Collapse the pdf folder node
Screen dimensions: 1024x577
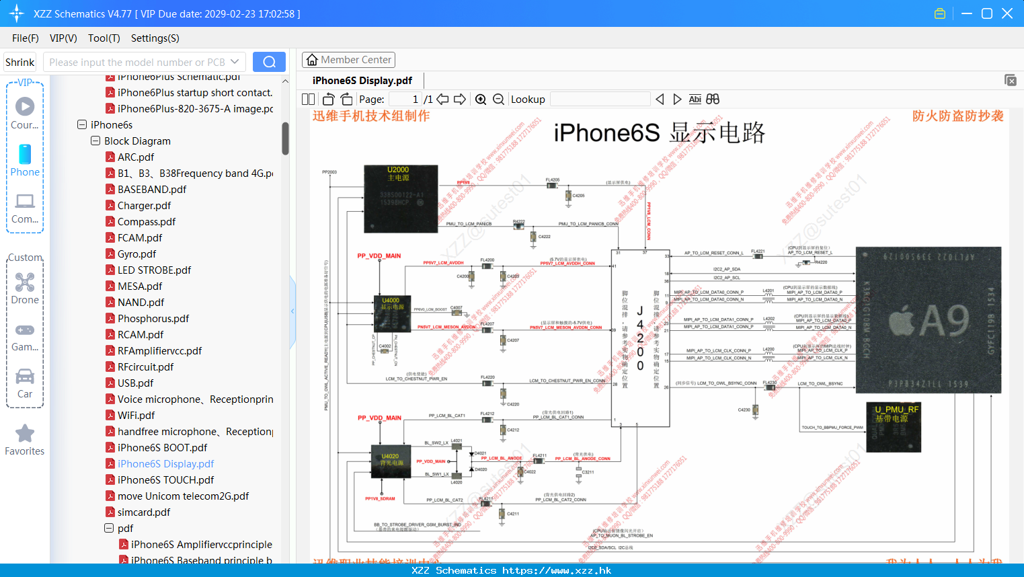pos(109,528)
